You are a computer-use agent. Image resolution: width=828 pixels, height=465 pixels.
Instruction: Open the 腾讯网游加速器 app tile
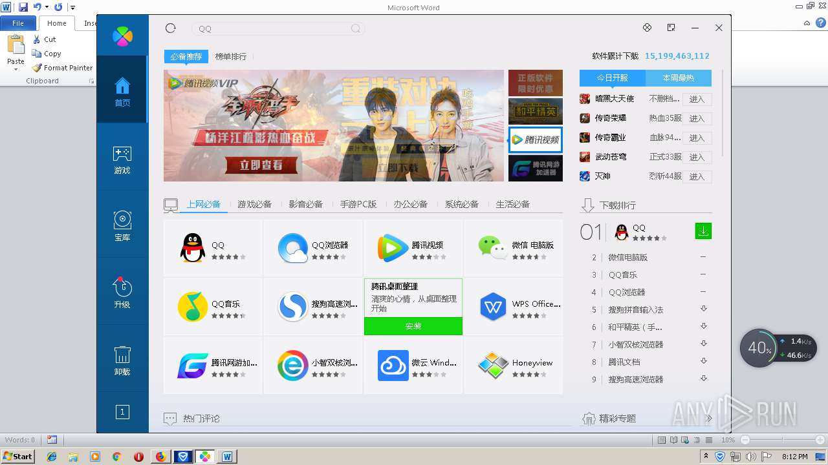tap(213, 366)
